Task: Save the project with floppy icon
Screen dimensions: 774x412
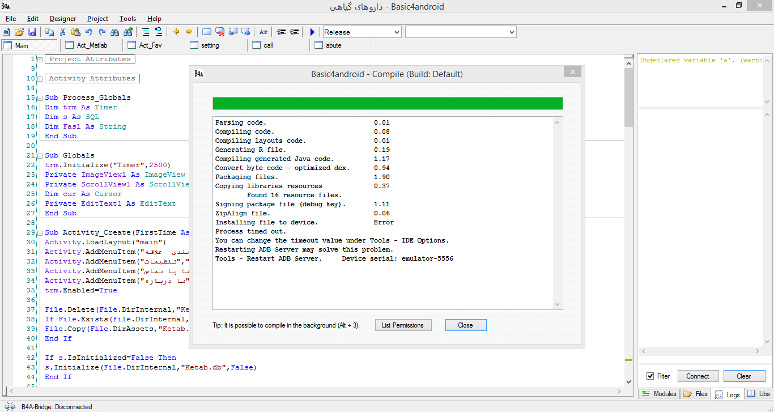Action: pyautogui.click(x=32, y=32)
